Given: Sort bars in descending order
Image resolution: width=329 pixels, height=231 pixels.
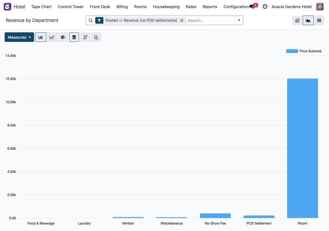Looking at the screenshot, I should tap(86, 37).
